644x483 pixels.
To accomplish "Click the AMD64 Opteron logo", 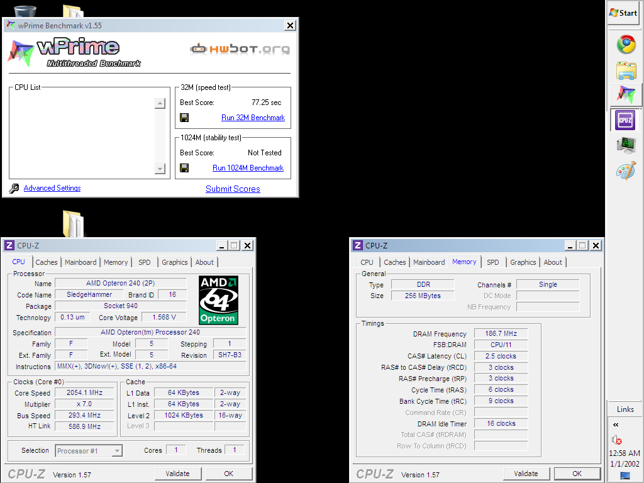I will click(218, 300).
